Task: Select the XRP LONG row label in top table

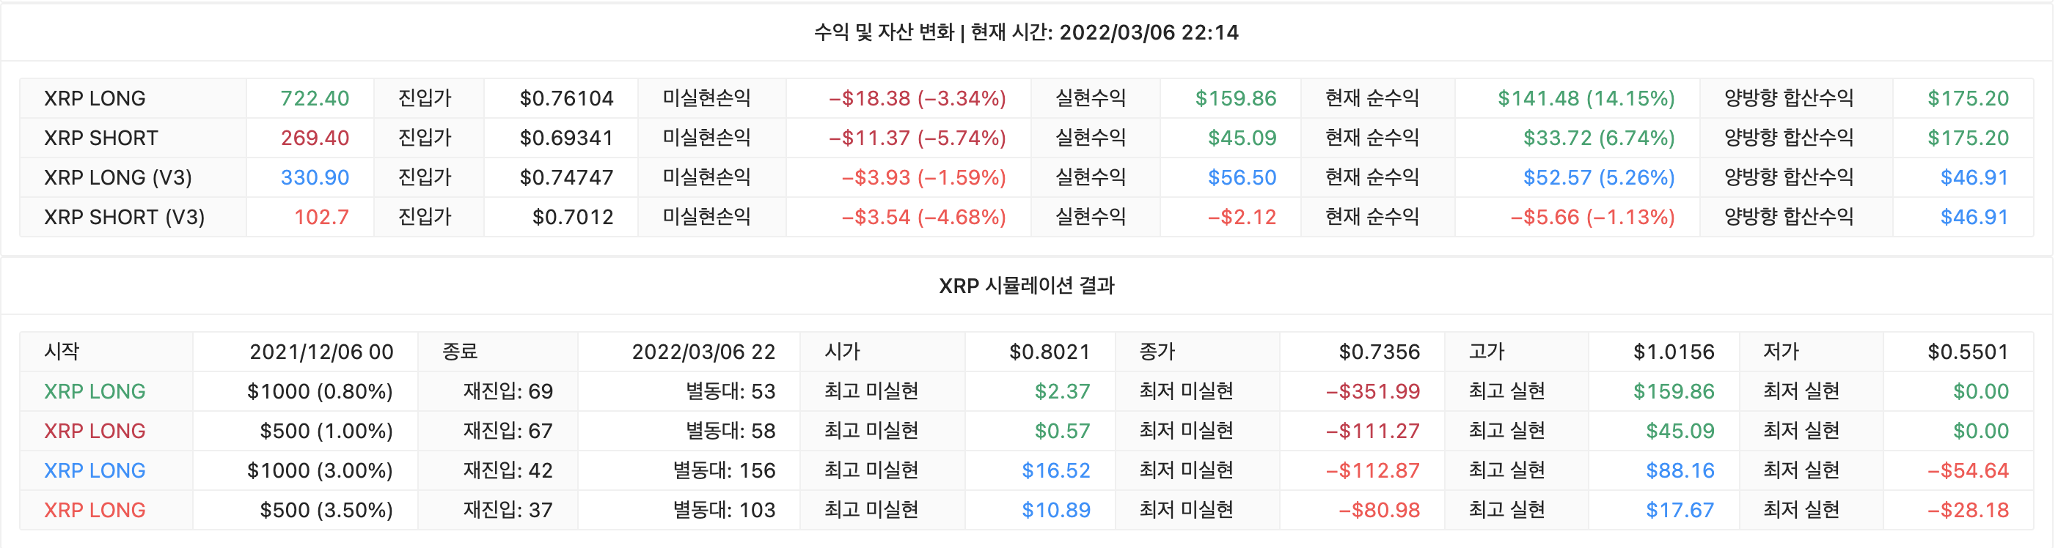Action: point(95,98)
